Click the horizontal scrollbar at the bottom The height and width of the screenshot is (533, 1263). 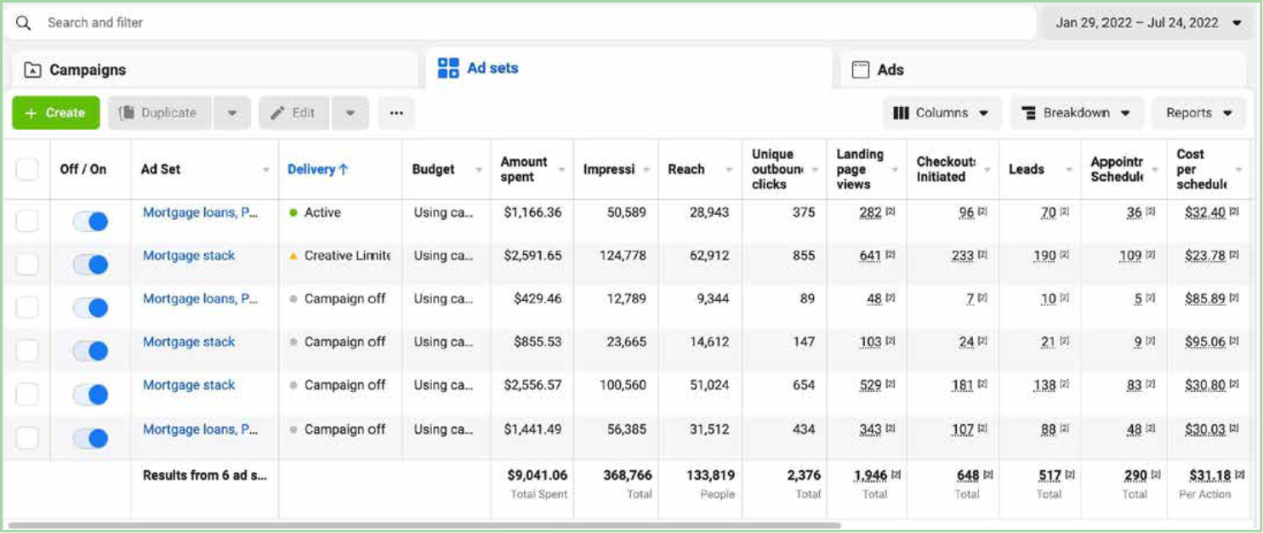[x=425, y=525]
